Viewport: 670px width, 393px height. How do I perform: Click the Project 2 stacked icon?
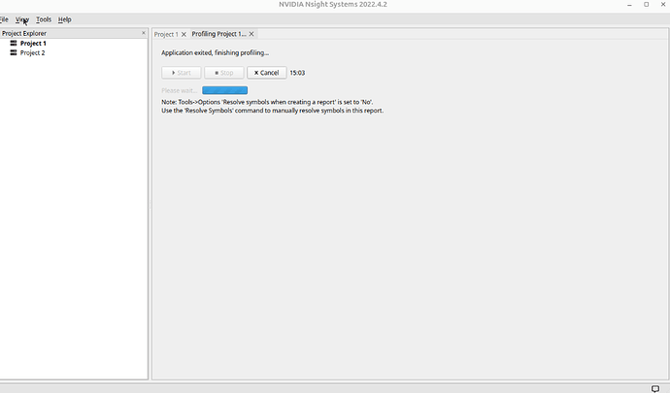(14, 52)
